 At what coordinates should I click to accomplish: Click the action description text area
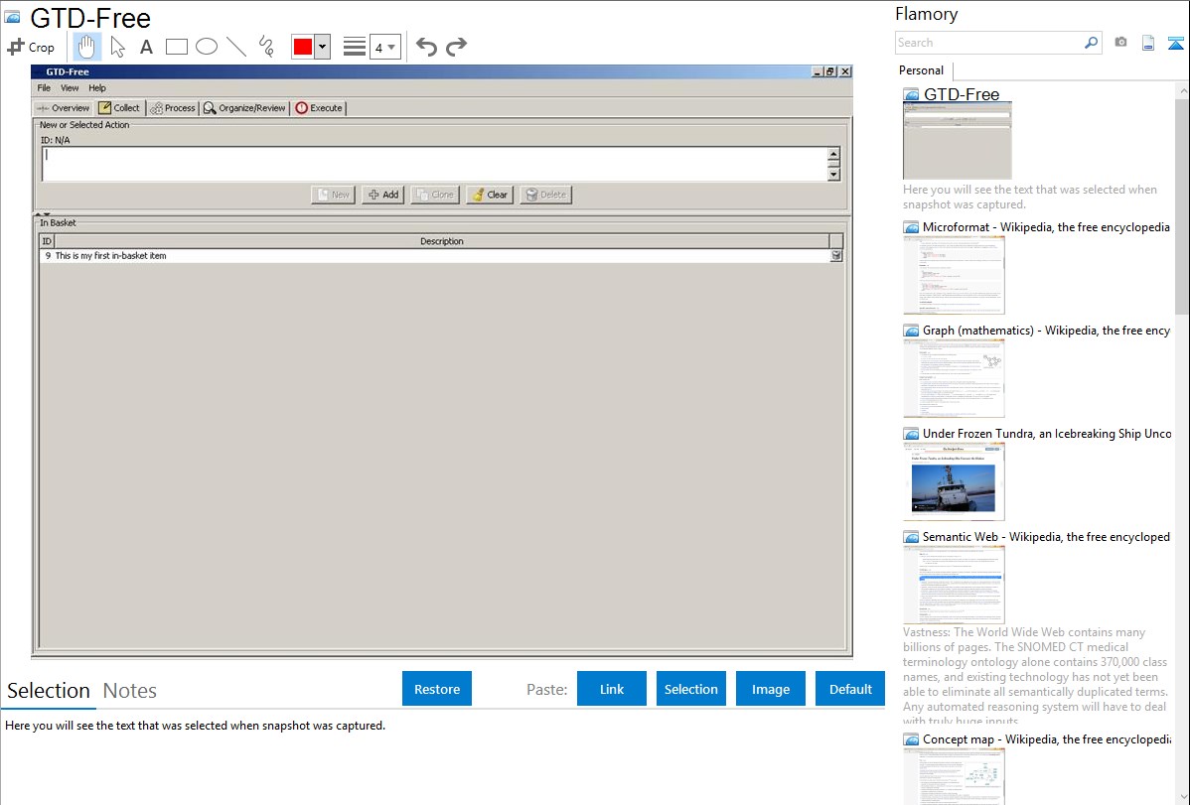coord(434,164)
